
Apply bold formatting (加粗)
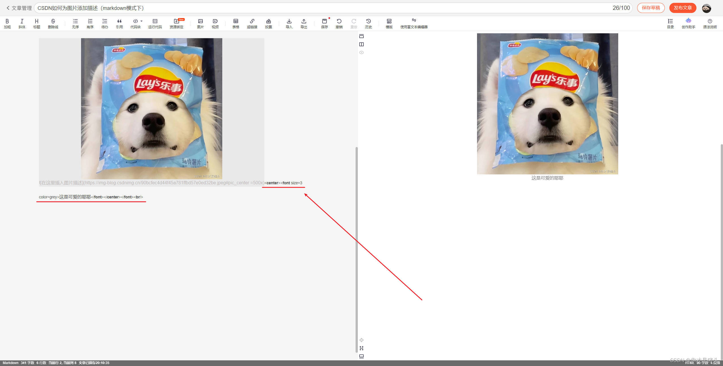click(x=7, y=23)
